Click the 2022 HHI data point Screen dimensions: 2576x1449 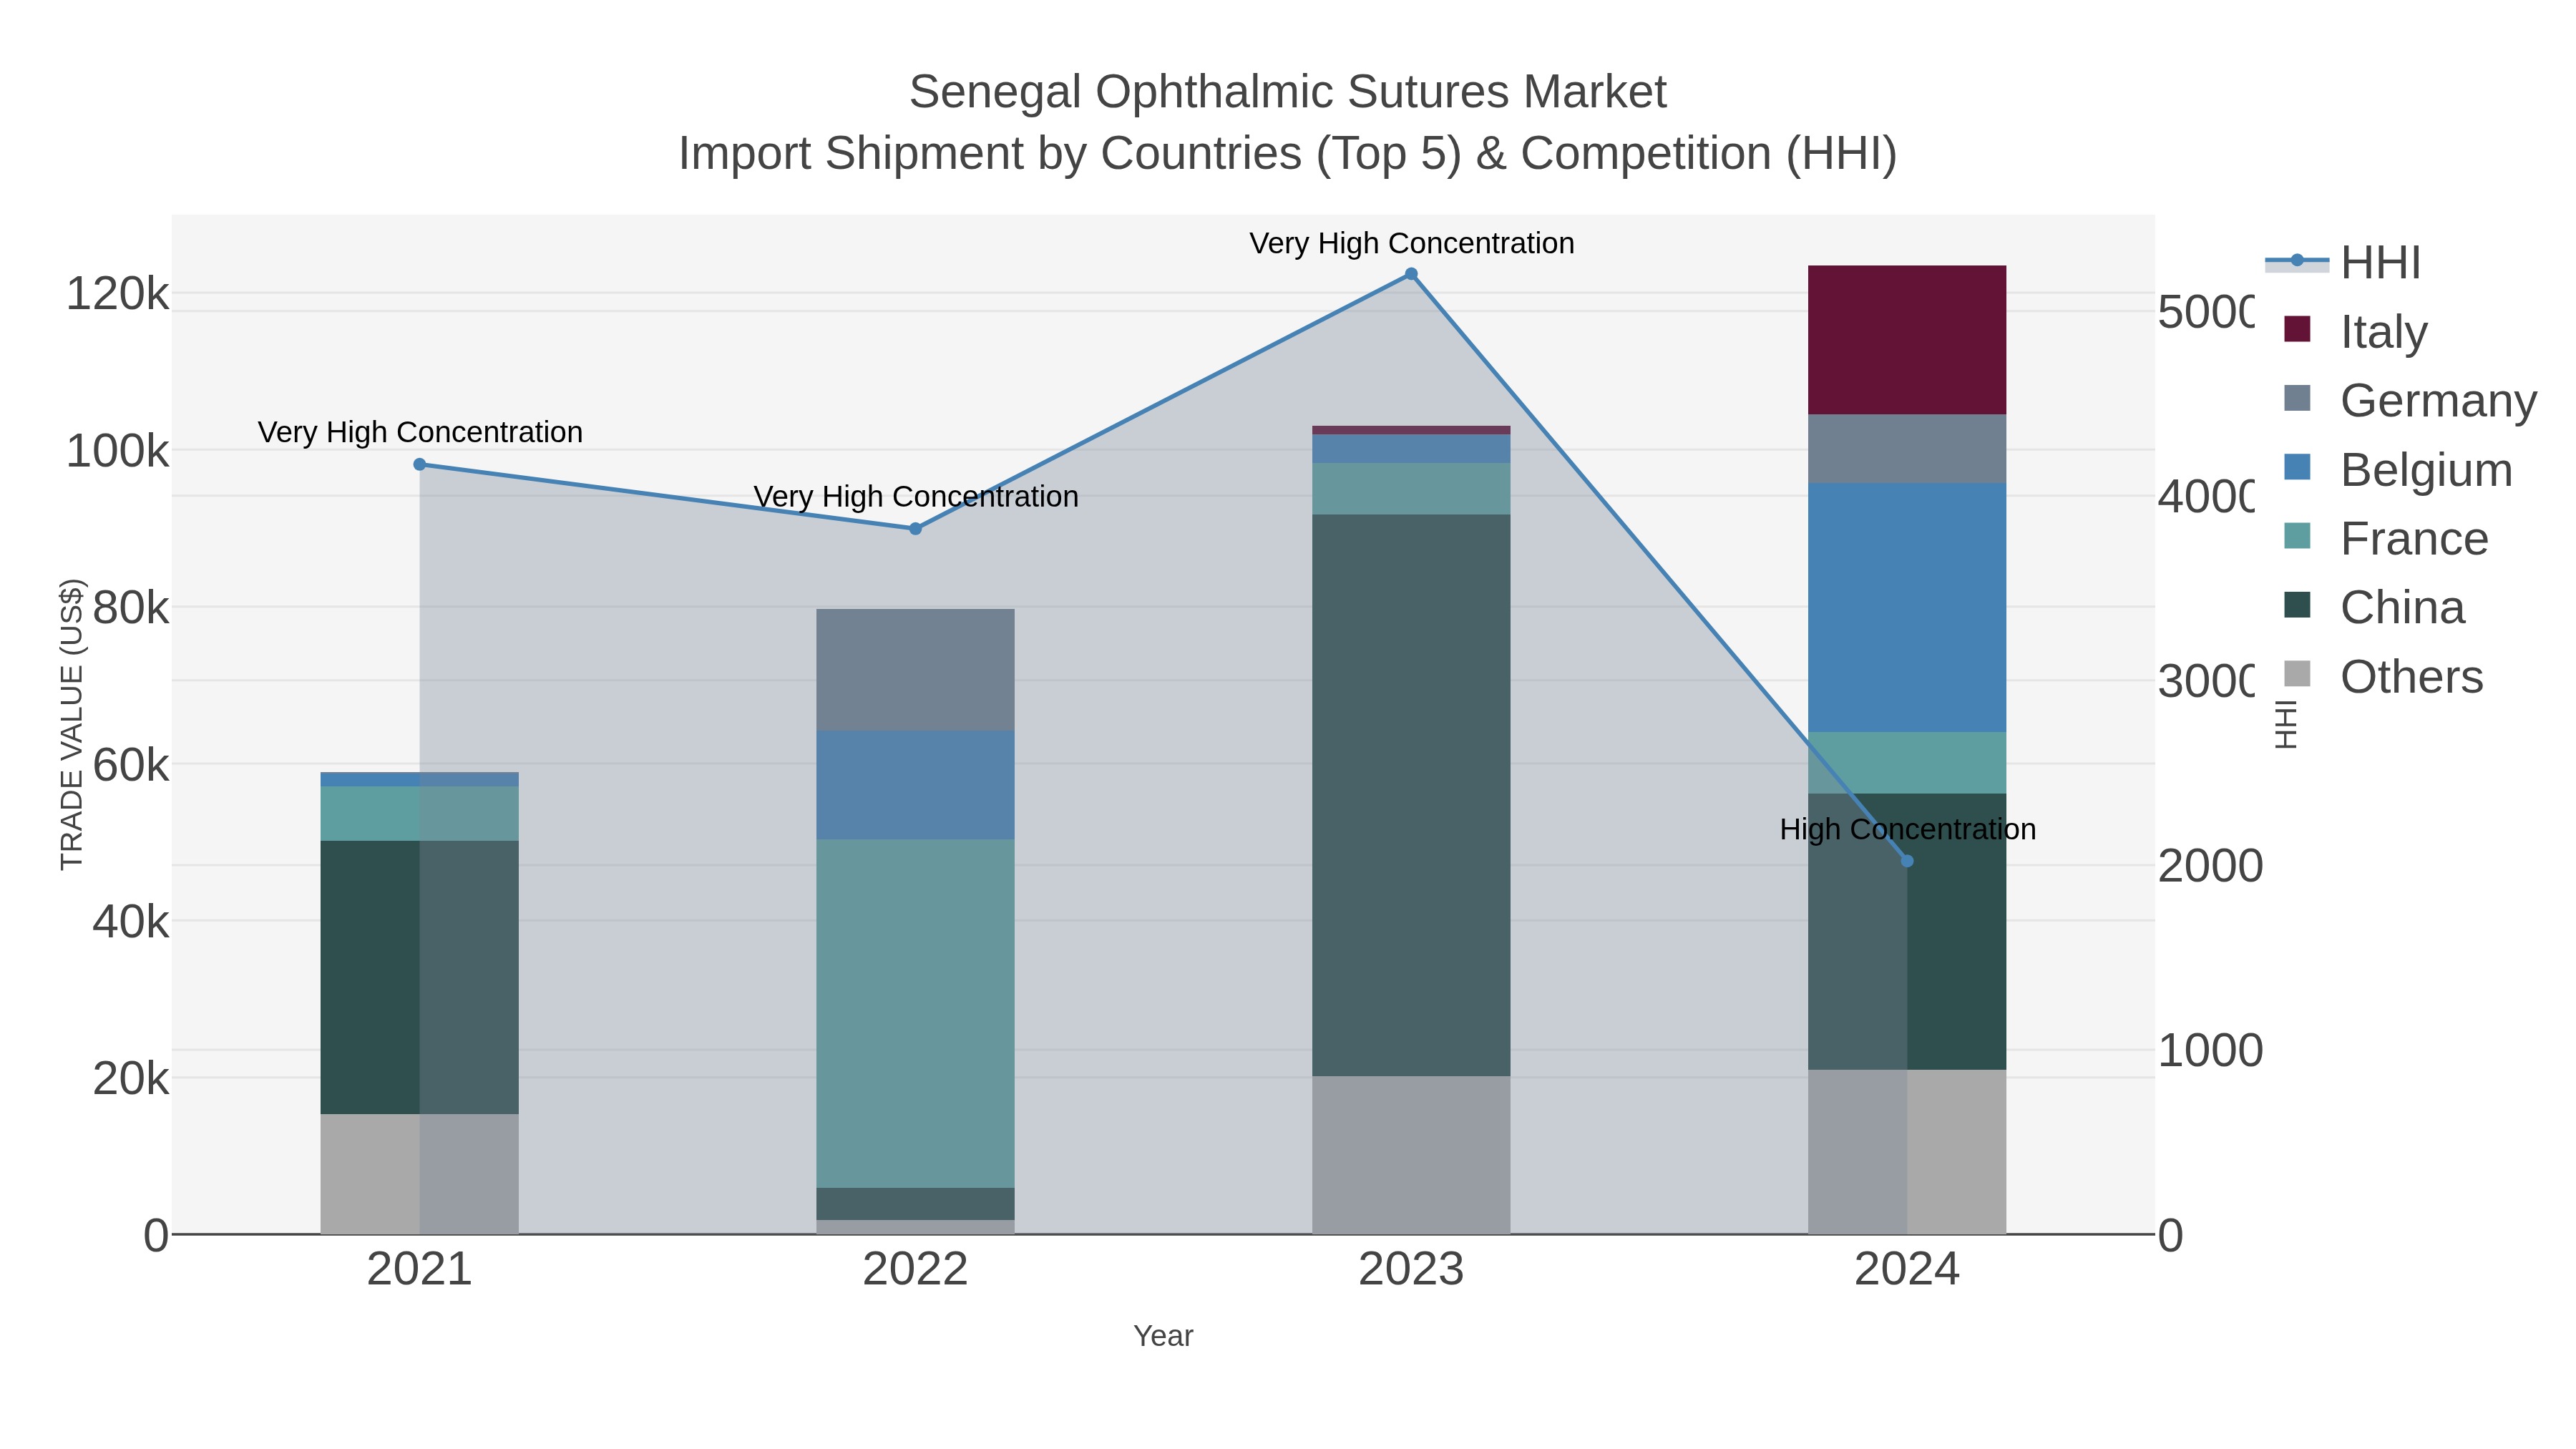pos(915,529)
